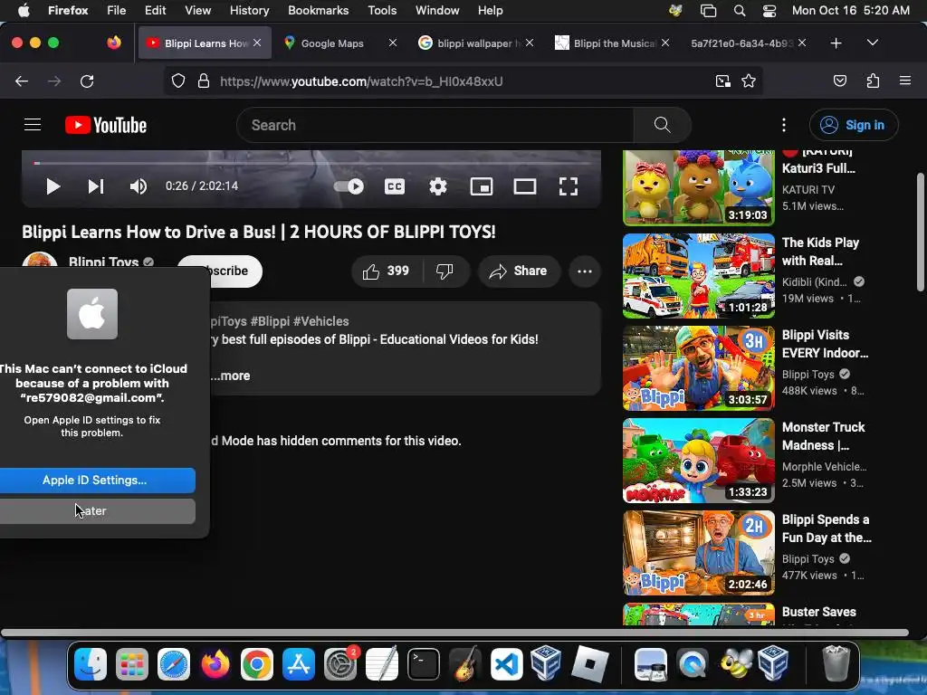Open Trash in the dock
Viewport: 927px width, 695px height.
click(836, 664)
